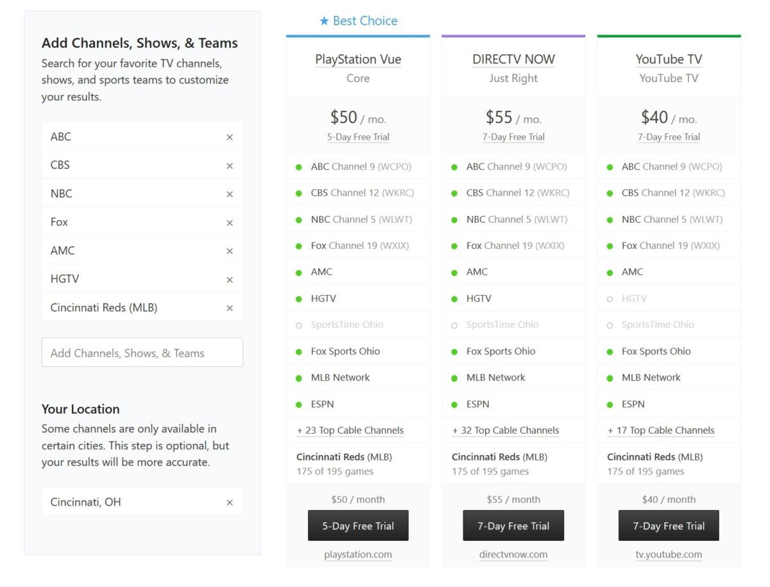Screen dimensions: 770x587
Task: Click 'SportsTime Ohio' in DIRECTV NOW column
Action: [502, 325]
